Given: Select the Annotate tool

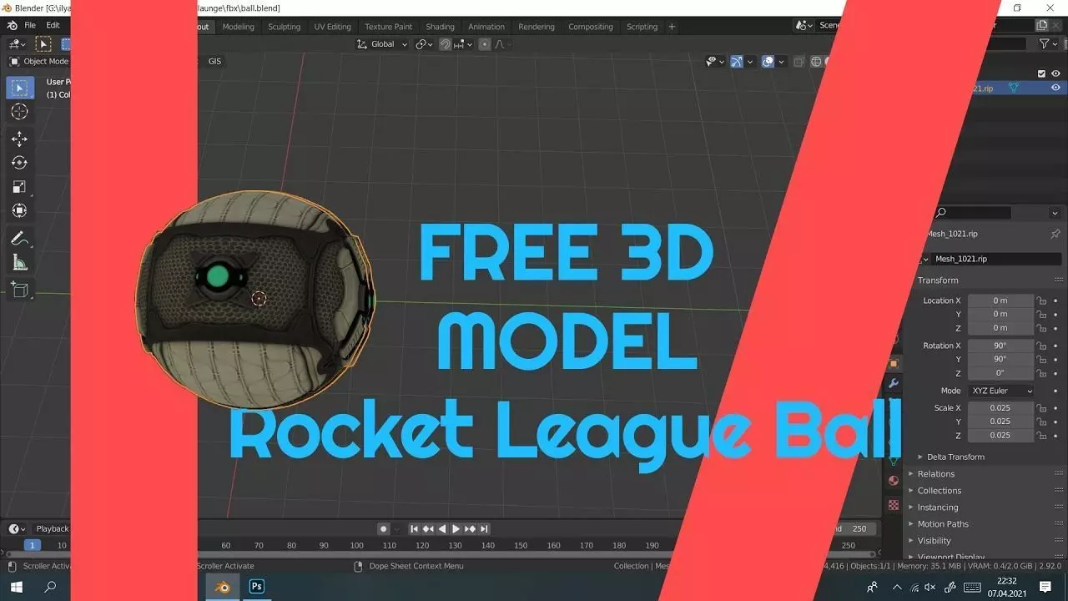Looking at the screenshot, I should (20, 238).
